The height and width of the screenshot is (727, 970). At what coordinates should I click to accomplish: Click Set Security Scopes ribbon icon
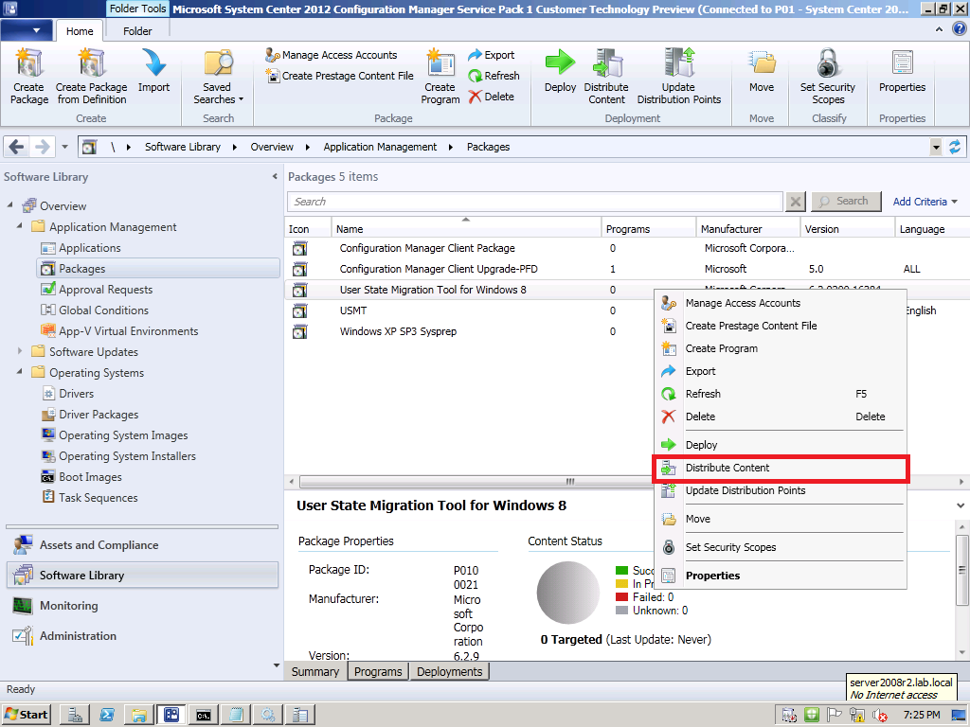pyautogui.click(x=828, y=76)
